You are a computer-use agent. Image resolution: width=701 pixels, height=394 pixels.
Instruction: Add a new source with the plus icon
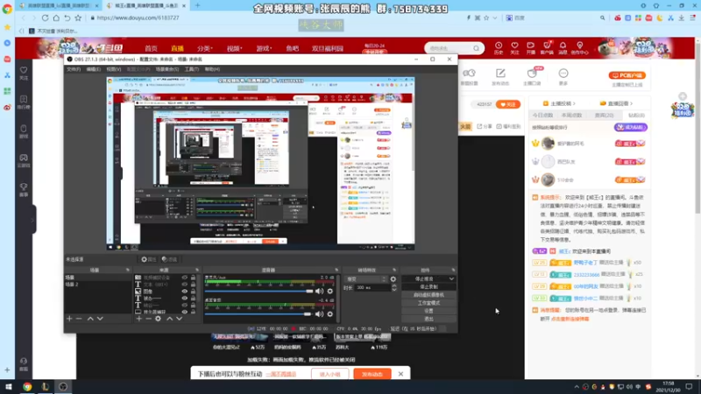pyautogui.click(x=139, y=319)
